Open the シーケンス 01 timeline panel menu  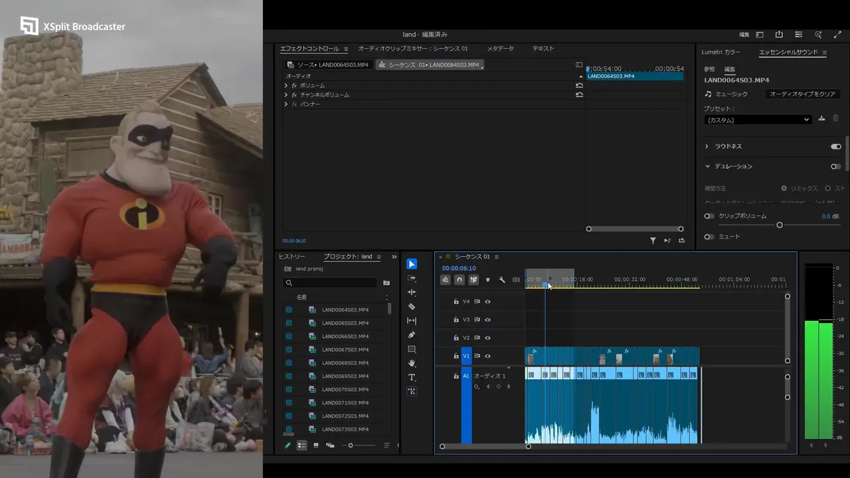[497, 257]
